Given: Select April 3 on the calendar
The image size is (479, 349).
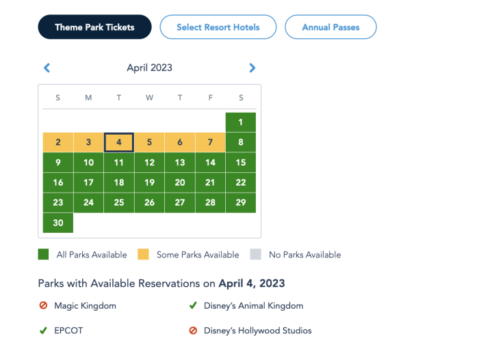Looking at the screenshot, I should 88,142.
